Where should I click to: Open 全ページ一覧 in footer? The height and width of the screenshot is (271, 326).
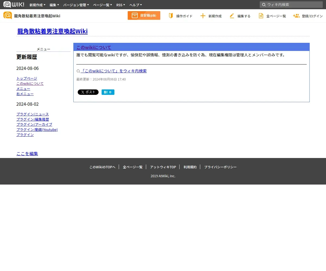(133, 167)
